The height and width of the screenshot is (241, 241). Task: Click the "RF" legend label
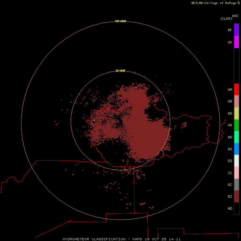230,30
